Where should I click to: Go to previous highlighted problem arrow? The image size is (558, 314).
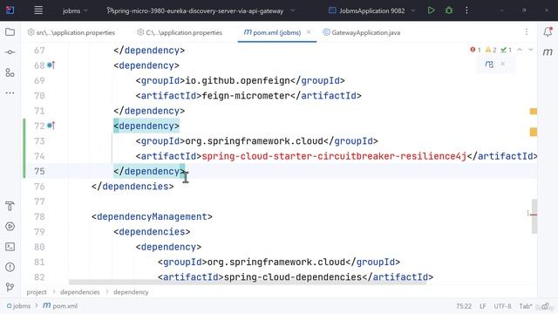coord(520,50)
